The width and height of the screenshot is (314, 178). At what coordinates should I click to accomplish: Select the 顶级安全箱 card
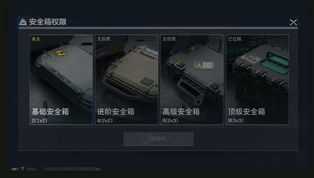tap(257, 79)
